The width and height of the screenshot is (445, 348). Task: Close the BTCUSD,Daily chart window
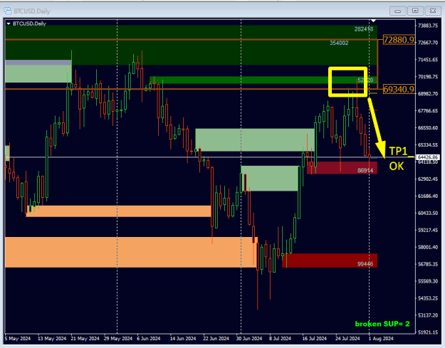click(433, 11)
